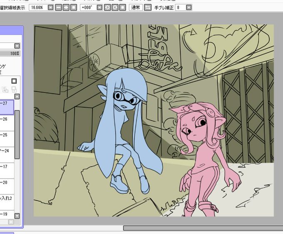The height and width of the screenshot is (234, 283).
Task: Click the layer list vertical scrollbar thumb
Action: click(x=17, y=134)
